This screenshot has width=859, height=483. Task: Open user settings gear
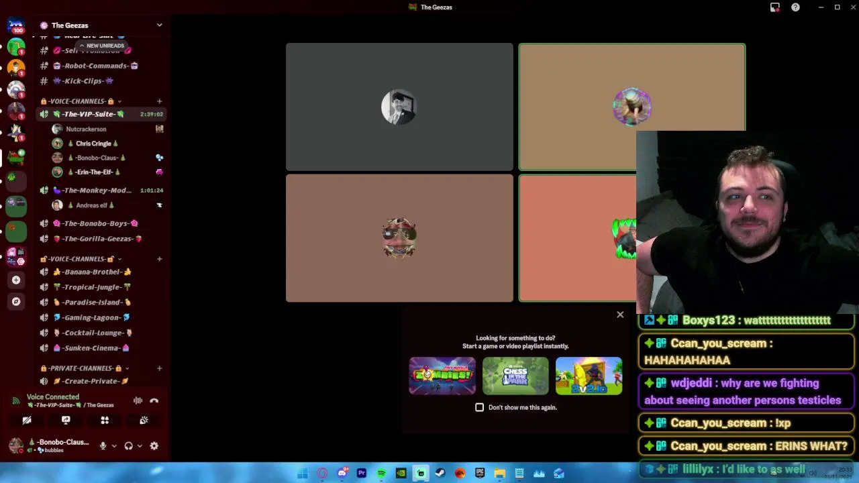click(154, 445)
